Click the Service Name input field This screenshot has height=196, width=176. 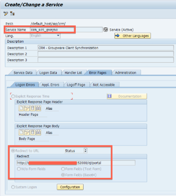click(66, 29)
